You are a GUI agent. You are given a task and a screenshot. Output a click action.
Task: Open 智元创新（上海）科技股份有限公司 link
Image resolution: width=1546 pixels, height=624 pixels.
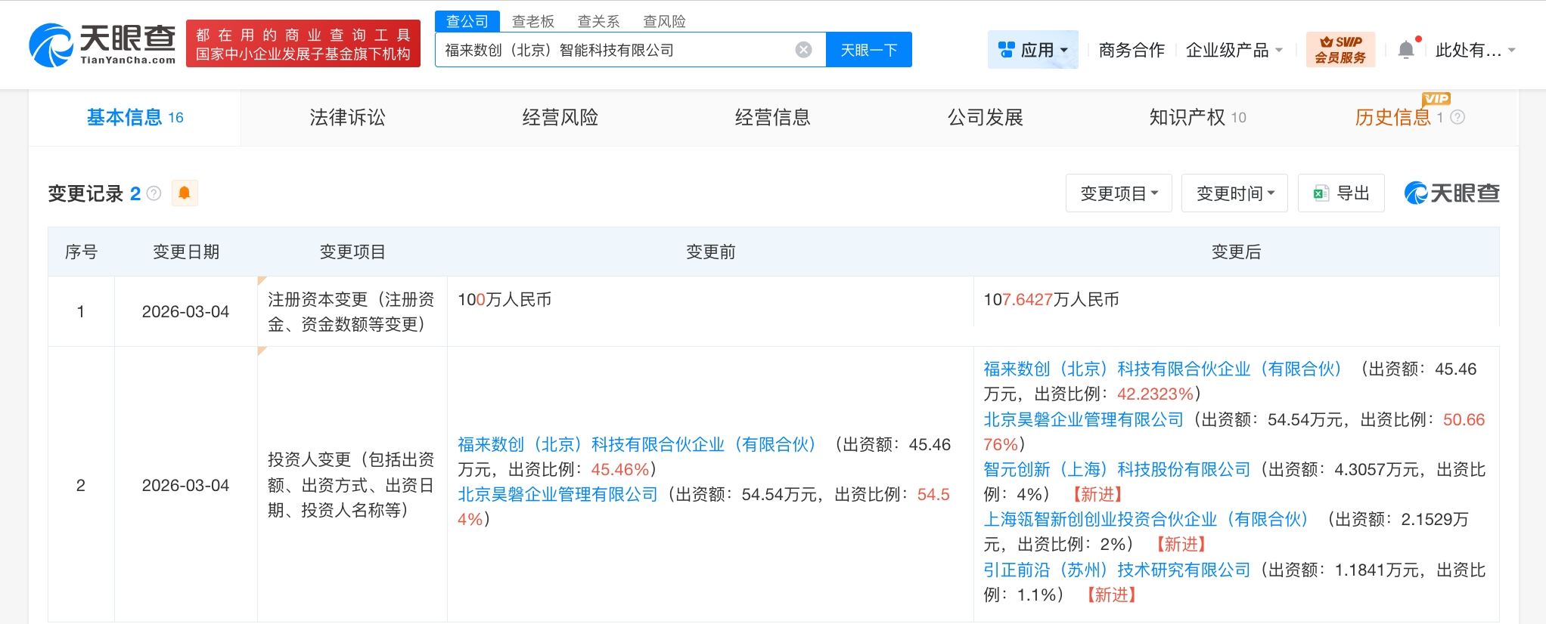point(1117,469)
